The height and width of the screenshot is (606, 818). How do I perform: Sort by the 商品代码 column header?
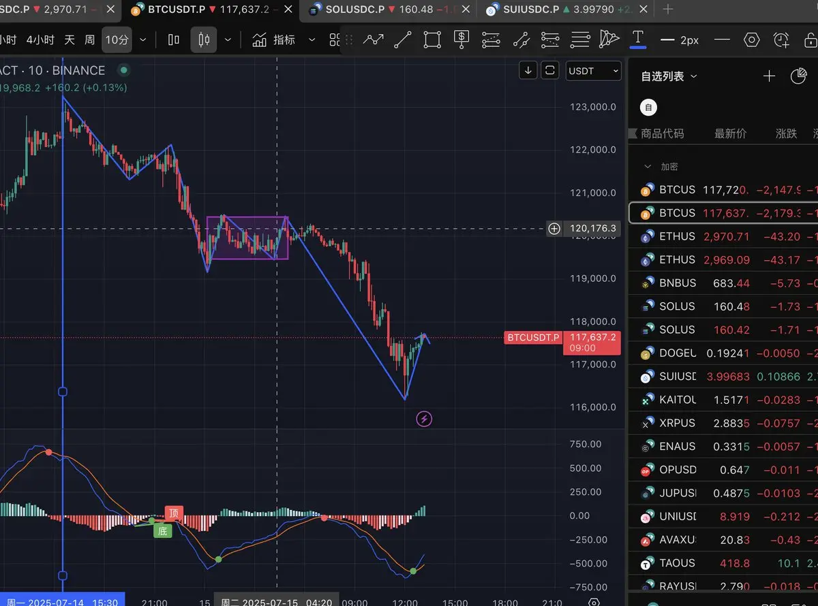pyautogui.click(x=663, y=133)
